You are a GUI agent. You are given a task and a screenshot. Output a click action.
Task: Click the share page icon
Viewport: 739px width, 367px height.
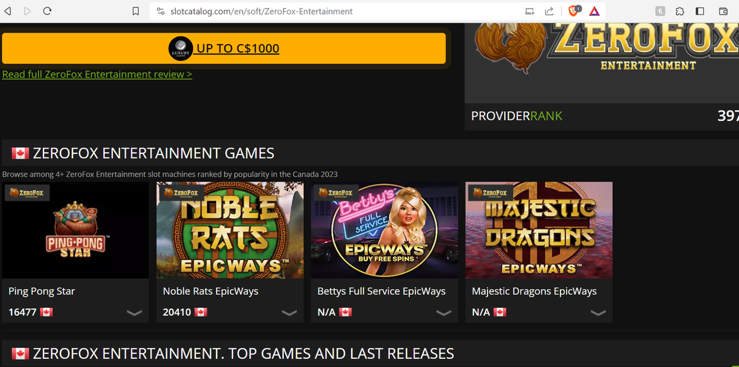[x=549, y=11]
